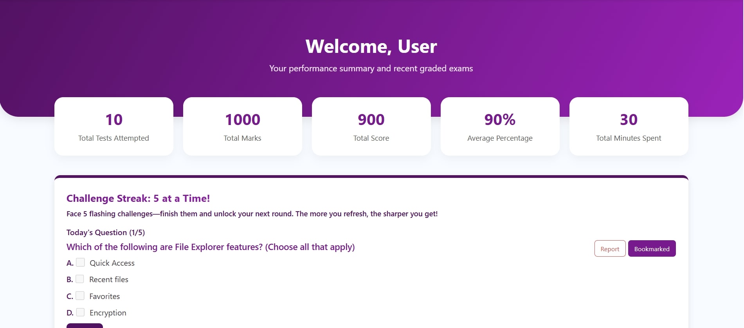
Task: Click the Total Minutes Spent card
Action: [x=629, y=127]
